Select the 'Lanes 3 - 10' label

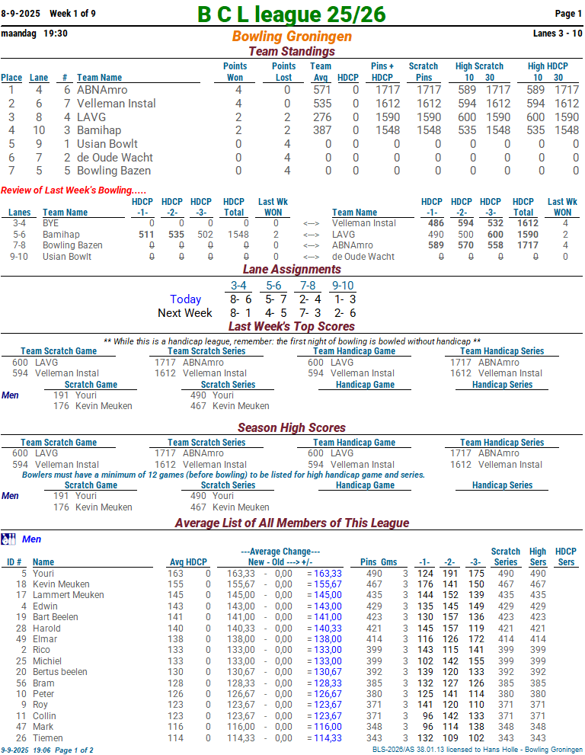coord(558,34)
